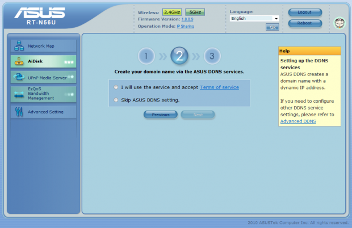Click the AiDisk router icon
This screenshot has width=352, height=228.
(19, 61)
